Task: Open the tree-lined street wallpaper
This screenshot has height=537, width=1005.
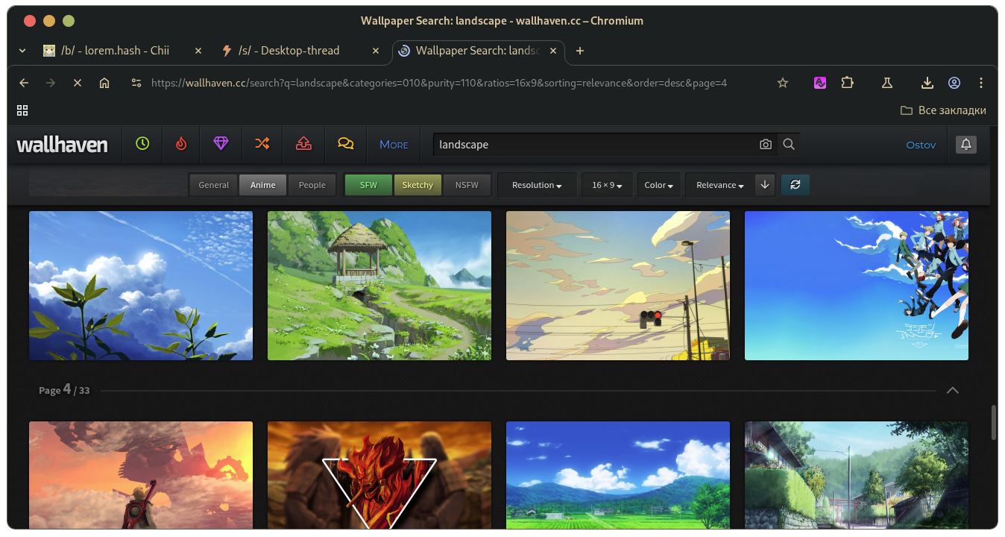Action: [857, 475]
